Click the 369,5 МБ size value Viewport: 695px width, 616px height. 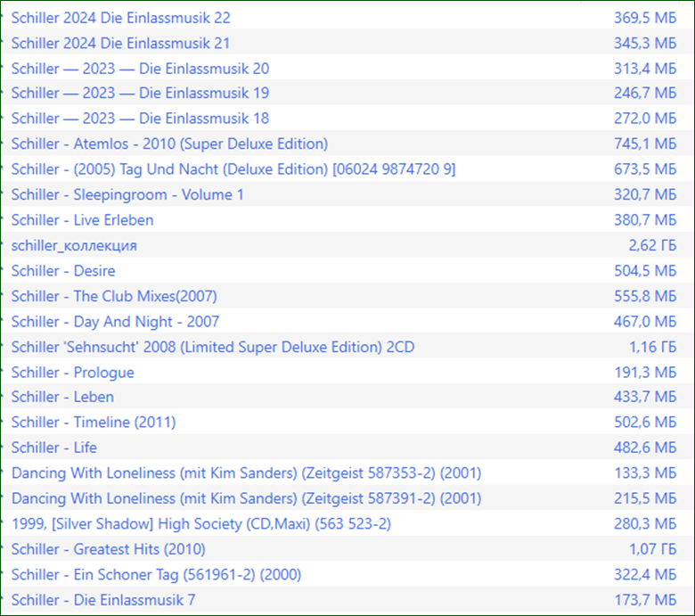tap(645, 18)
